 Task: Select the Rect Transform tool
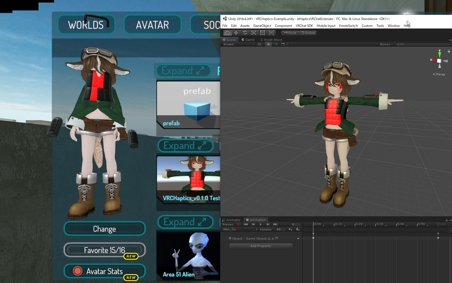[262, 33]
